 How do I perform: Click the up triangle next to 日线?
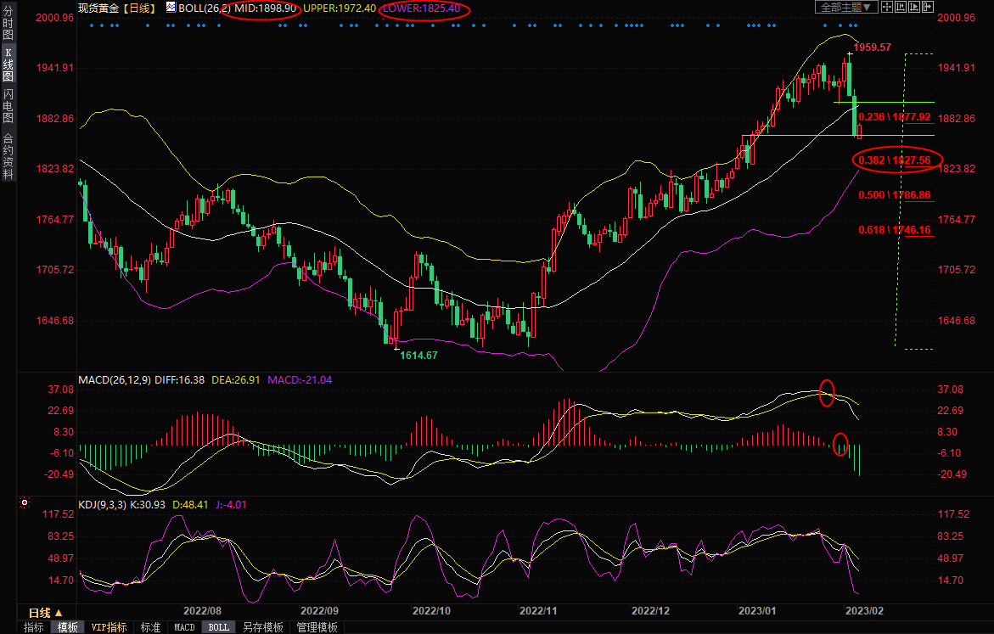59,613
